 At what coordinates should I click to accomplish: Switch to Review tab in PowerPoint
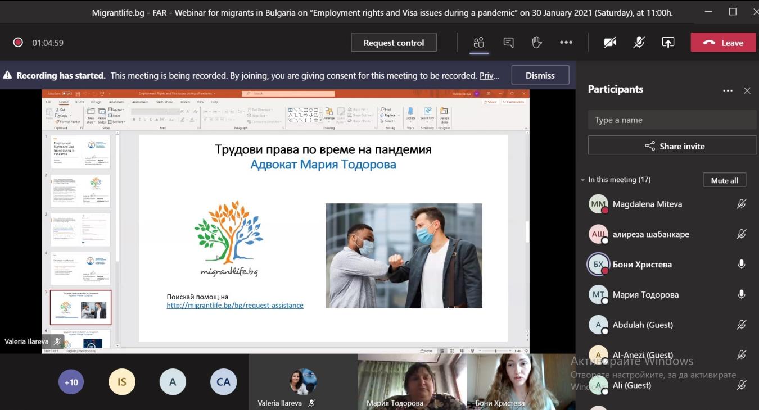[185, 102]
